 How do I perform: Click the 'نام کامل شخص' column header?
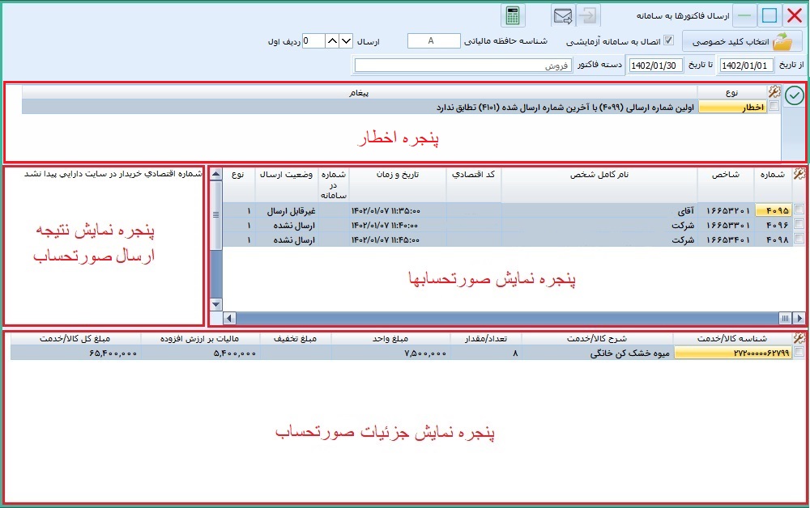coord(599,174)
